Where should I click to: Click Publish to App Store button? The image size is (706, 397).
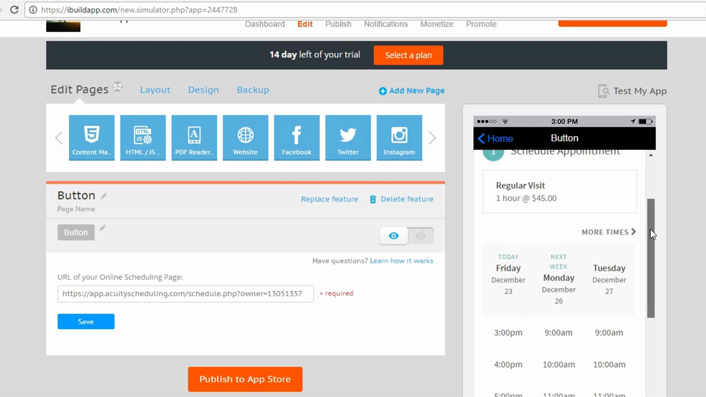click(245, 379)
